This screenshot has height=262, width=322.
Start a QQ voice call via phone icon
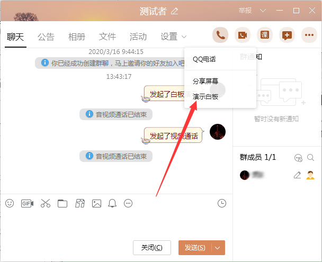coord(220,35)
